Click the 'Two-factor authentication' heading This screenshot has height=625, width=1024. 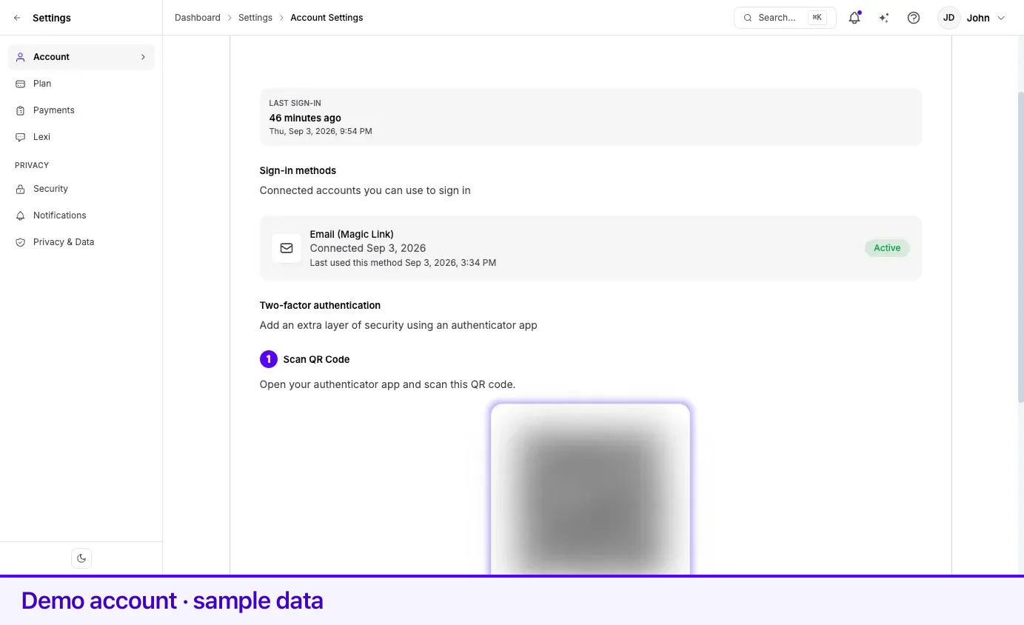[x=320, y=305]
